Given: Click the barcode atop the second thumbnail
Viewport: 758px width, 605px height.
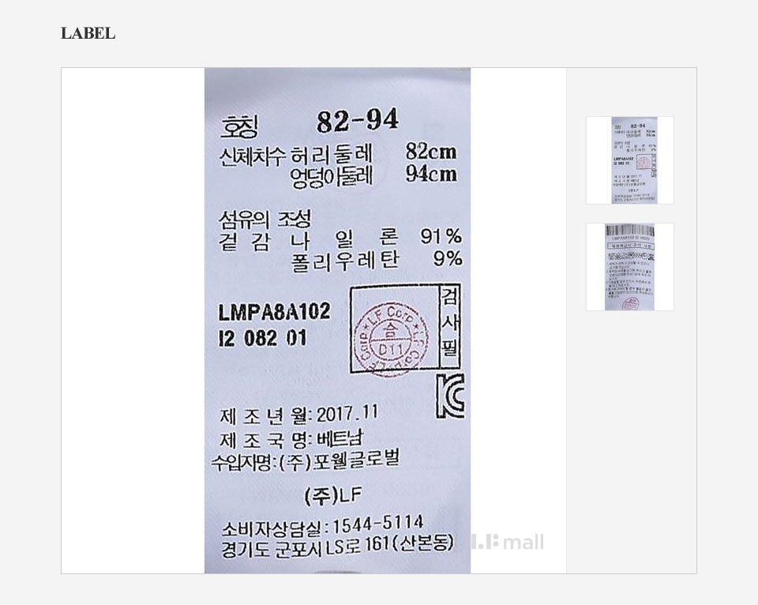Looking at the screenshot, I should coord(630,230).
